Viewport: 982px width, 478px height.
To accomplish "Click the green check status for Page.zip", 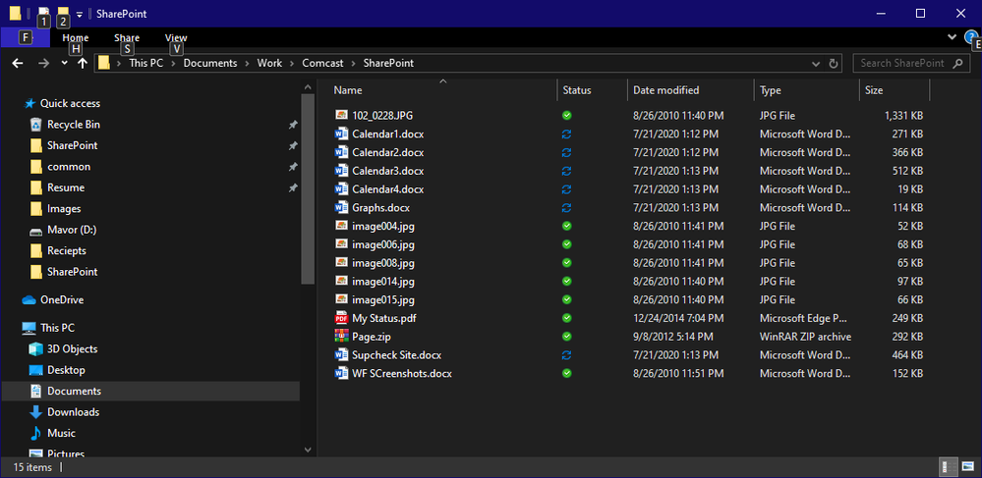I will coord(567,337).
